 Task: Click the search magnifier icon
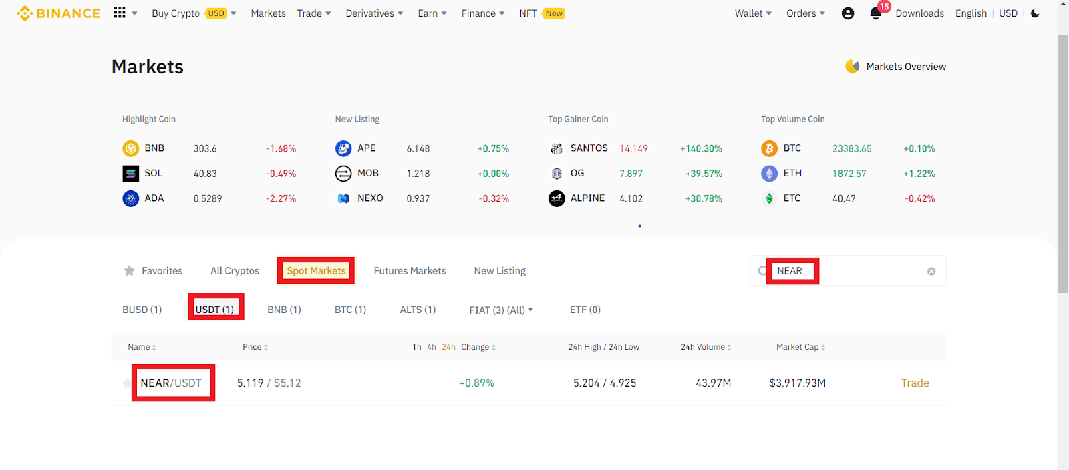(762, 270)
